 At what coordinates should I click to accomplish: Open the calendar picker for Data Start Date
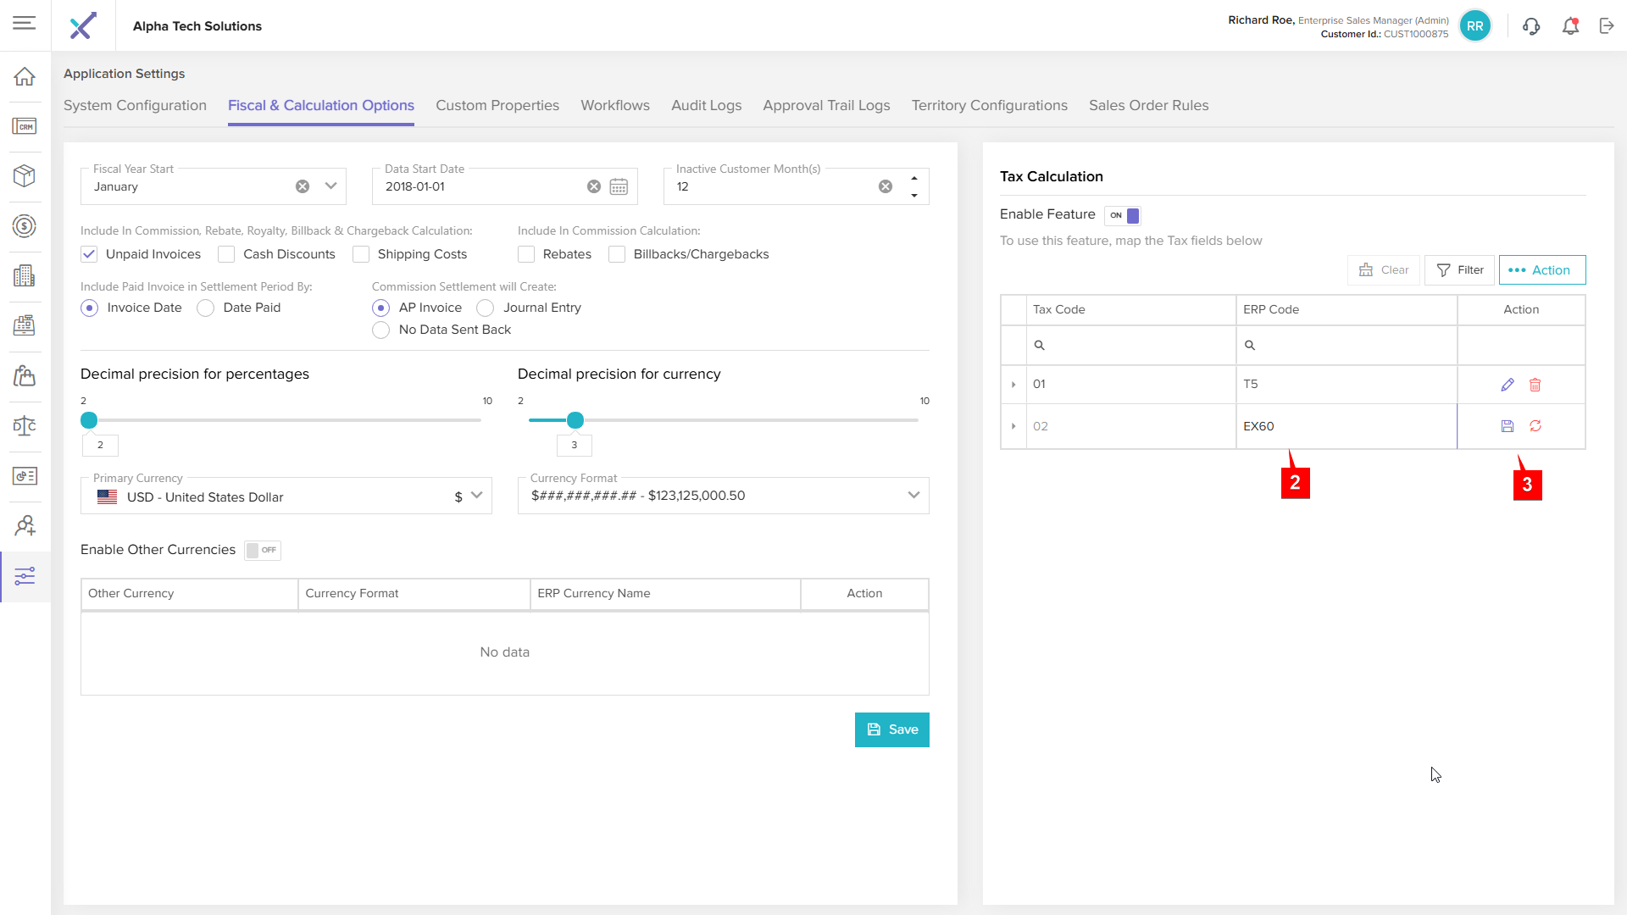619,186
